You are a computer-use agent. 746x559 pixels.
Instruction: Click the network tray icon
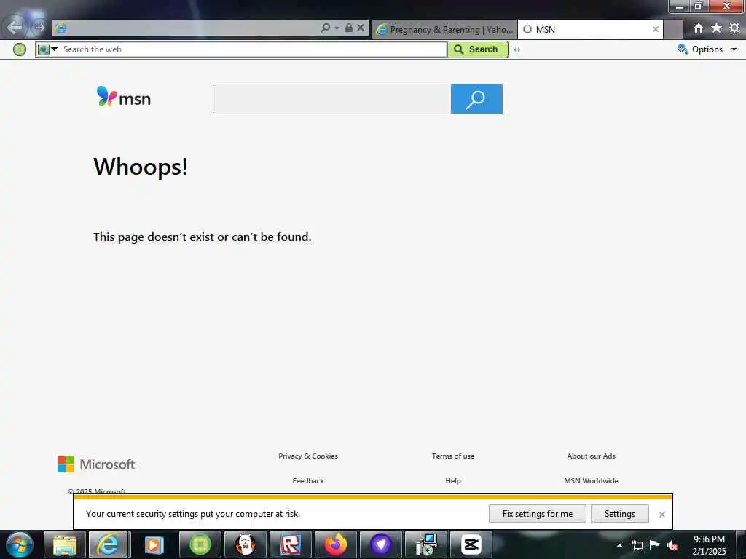click(637, 545)
